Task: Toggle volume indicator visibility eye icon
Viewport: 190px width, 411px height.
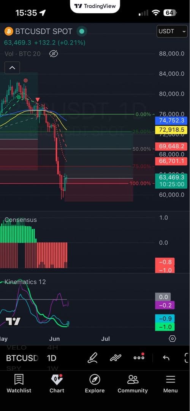Action: click(54, 54)
